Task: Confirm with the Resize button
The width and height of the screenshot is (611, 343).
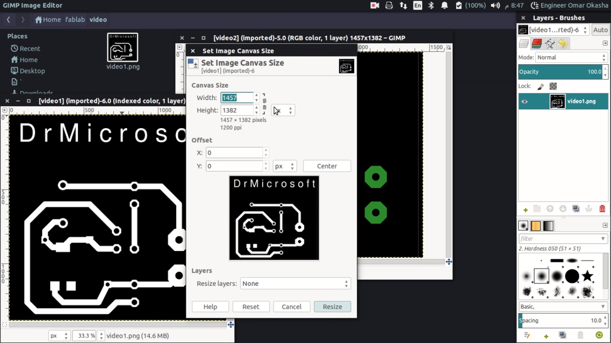Action: click(332, 307)
